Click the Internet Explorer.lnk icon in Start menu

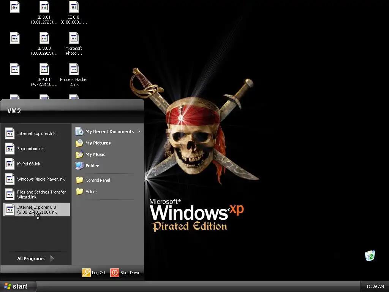[x=10, y=133]
